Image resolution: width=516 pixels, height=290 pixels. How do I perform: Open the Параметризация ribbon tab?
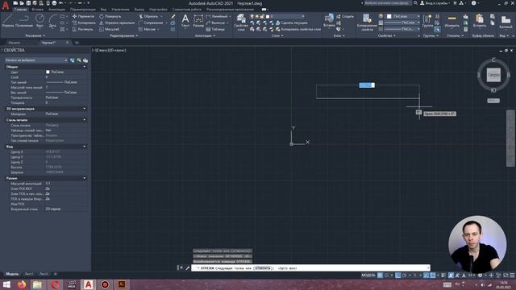click(x=82, y=10)
